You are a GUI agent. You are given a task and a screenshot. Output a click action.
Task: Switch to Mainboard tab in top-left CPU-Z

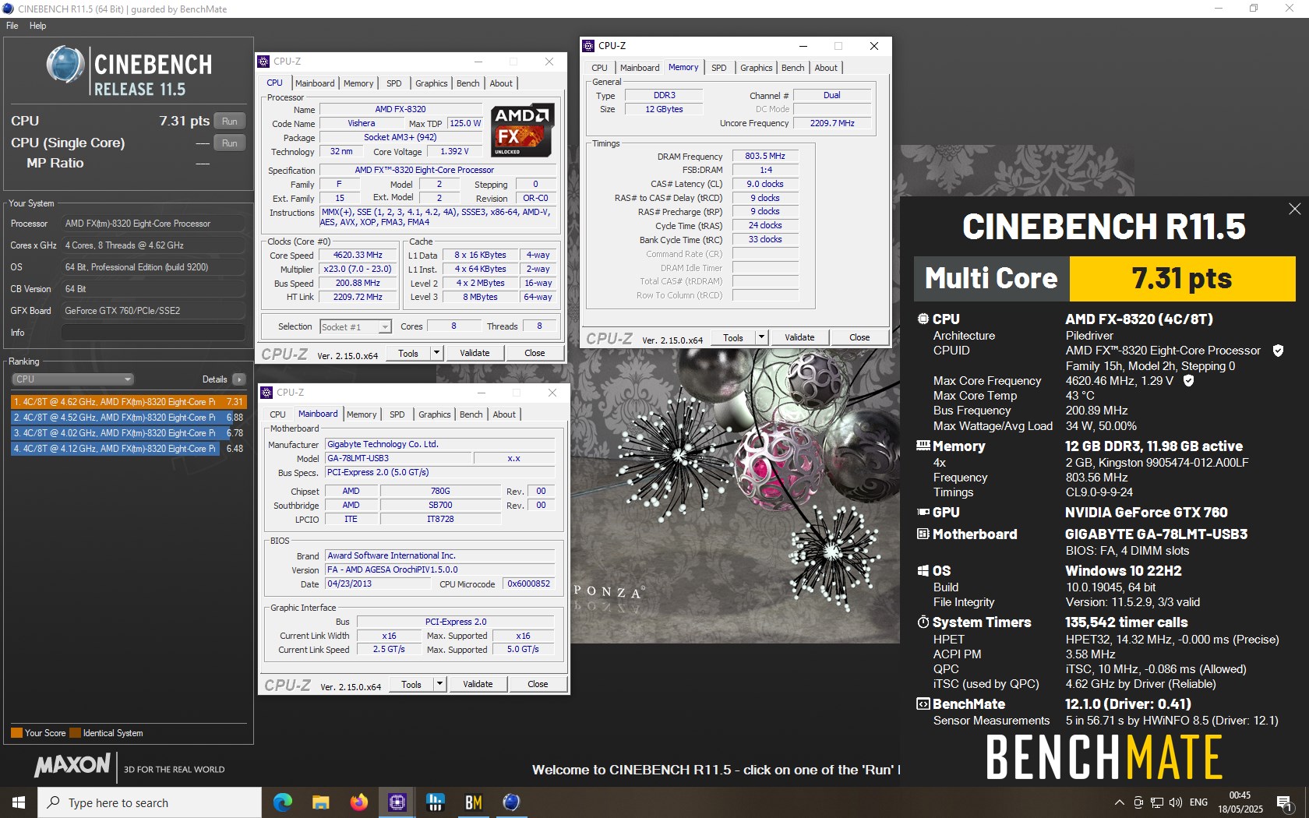(x=315, y=83)
